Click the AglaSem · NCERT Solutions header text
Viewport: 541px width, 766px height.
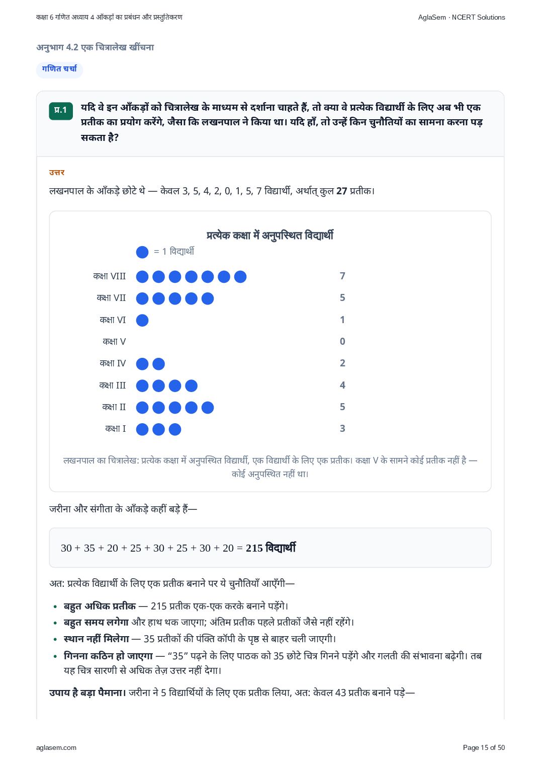(x=462, y=17)
